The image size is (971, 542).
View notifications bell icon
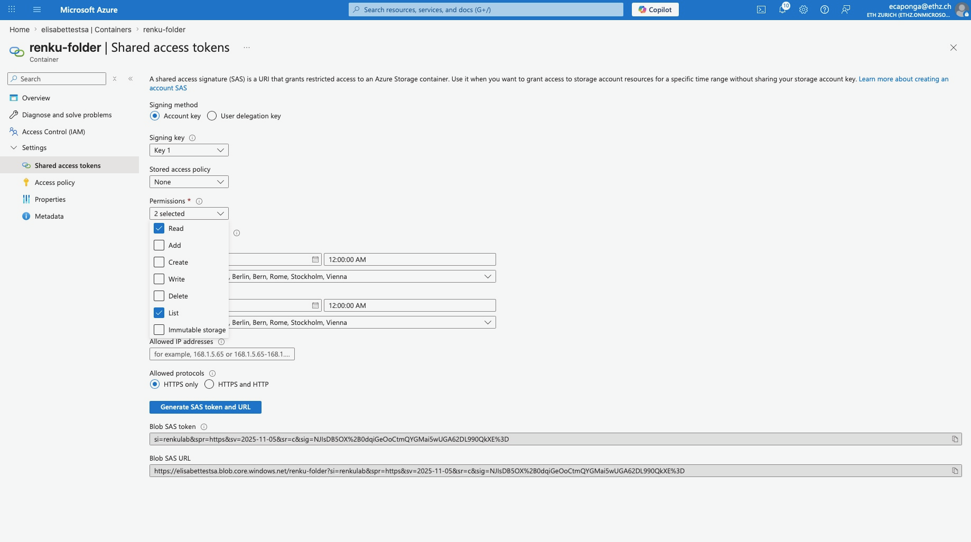point(782,10)
